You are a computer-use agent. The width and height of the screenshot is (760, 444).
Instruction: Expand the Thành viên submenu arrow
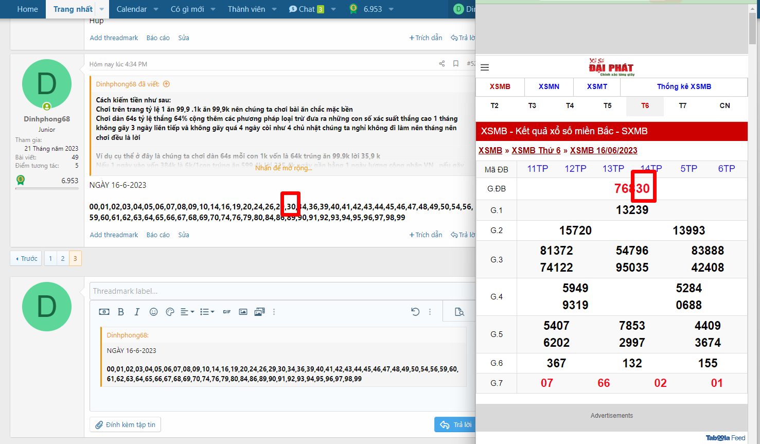tap(274, 9)
